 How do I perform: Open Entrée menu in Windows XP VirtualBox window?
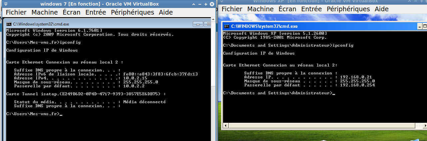311,9
